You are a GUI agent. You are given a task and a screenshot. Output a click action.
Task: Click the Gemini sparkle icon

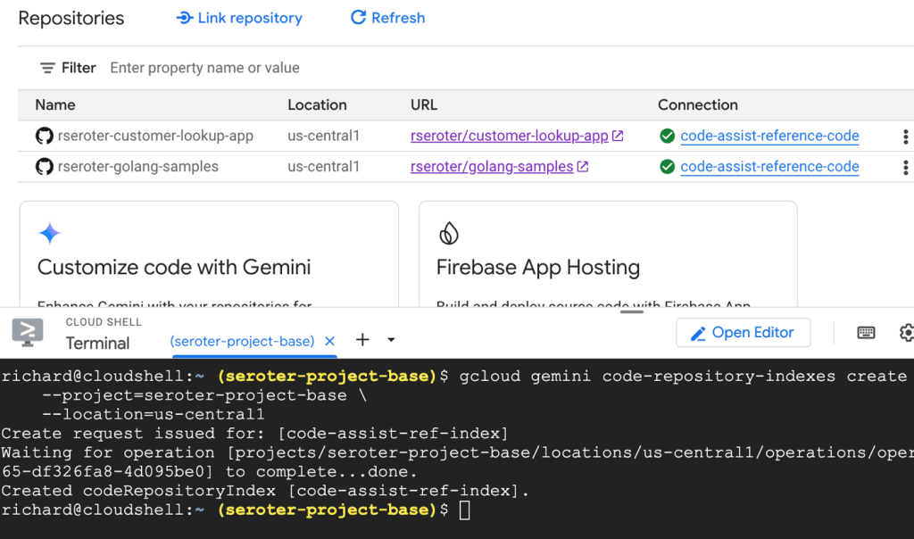[x=50, y=234]
